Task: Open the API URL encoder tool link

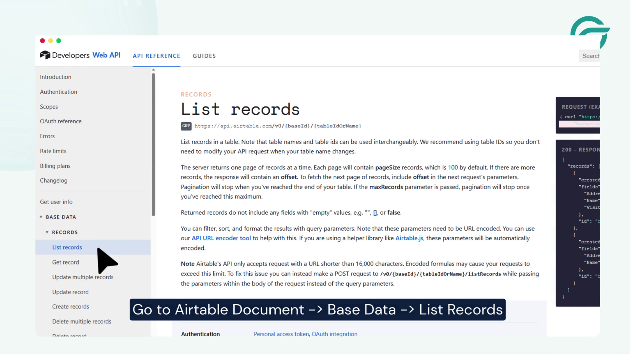Action: tap(221, 238)
